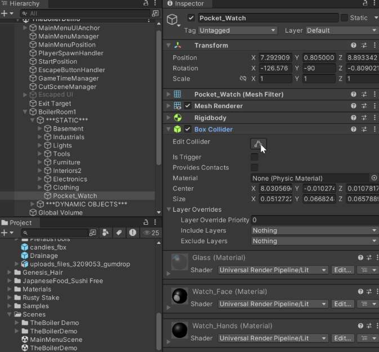Select MainMenuScene in the Scenes folder
This screenshot has width=379, height=352.
point(55,340)
